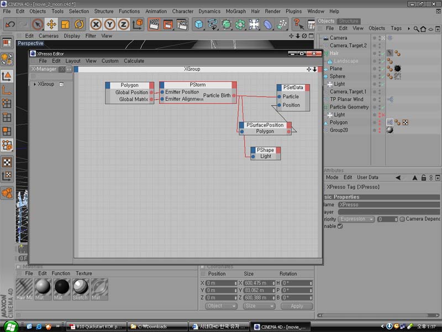
Task: Click the PShape node title
Action: [265, 150]
